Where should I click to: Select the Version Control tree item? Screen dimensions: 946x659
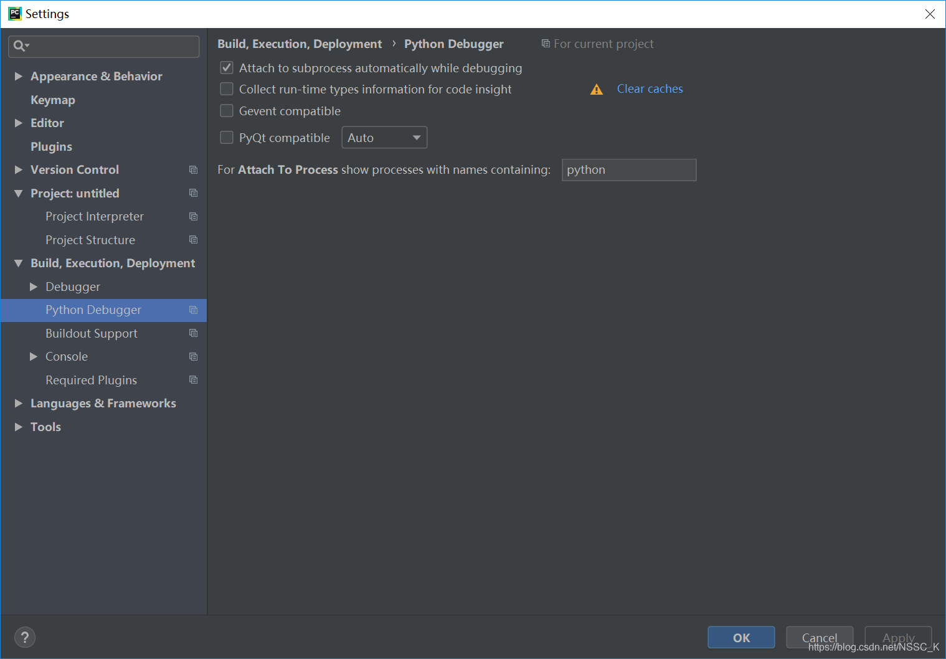tap(75, 170)
